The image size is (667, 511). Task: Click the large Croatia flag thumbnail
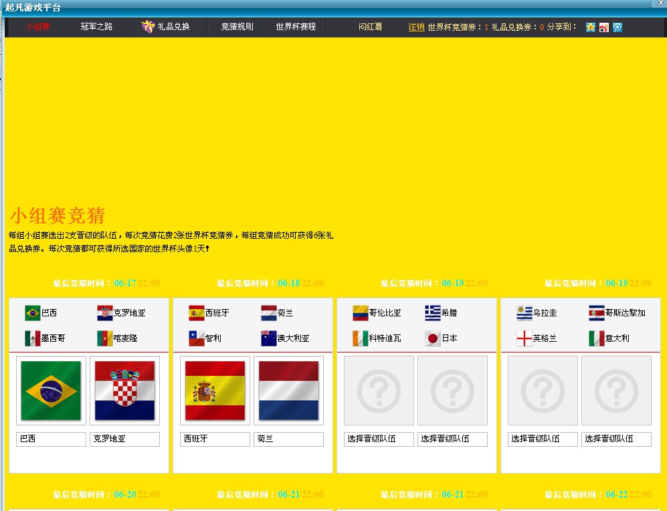pos(124,391)
